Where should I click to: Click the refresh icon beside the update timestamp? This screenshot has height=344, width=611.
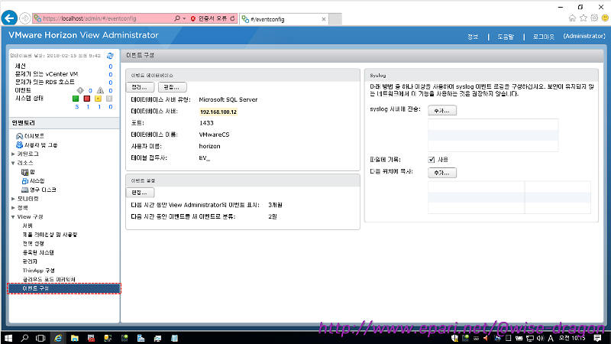point(110,56)
